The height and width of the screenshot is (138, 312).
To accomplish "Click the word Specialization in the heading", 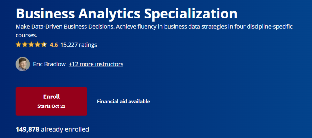I will 191,14.
